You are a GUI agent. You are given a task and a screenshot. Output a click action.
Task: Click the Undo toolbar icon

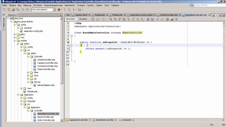coord(23,10)
